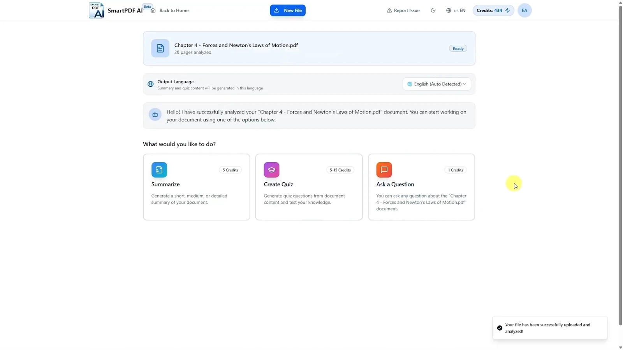Open the Report Issue link

(x=403, y=10)
